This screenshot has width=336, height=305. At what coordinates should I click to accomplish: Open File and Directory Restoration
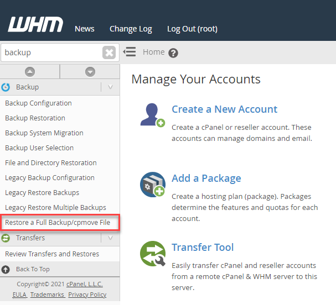(x=51, y=163)
